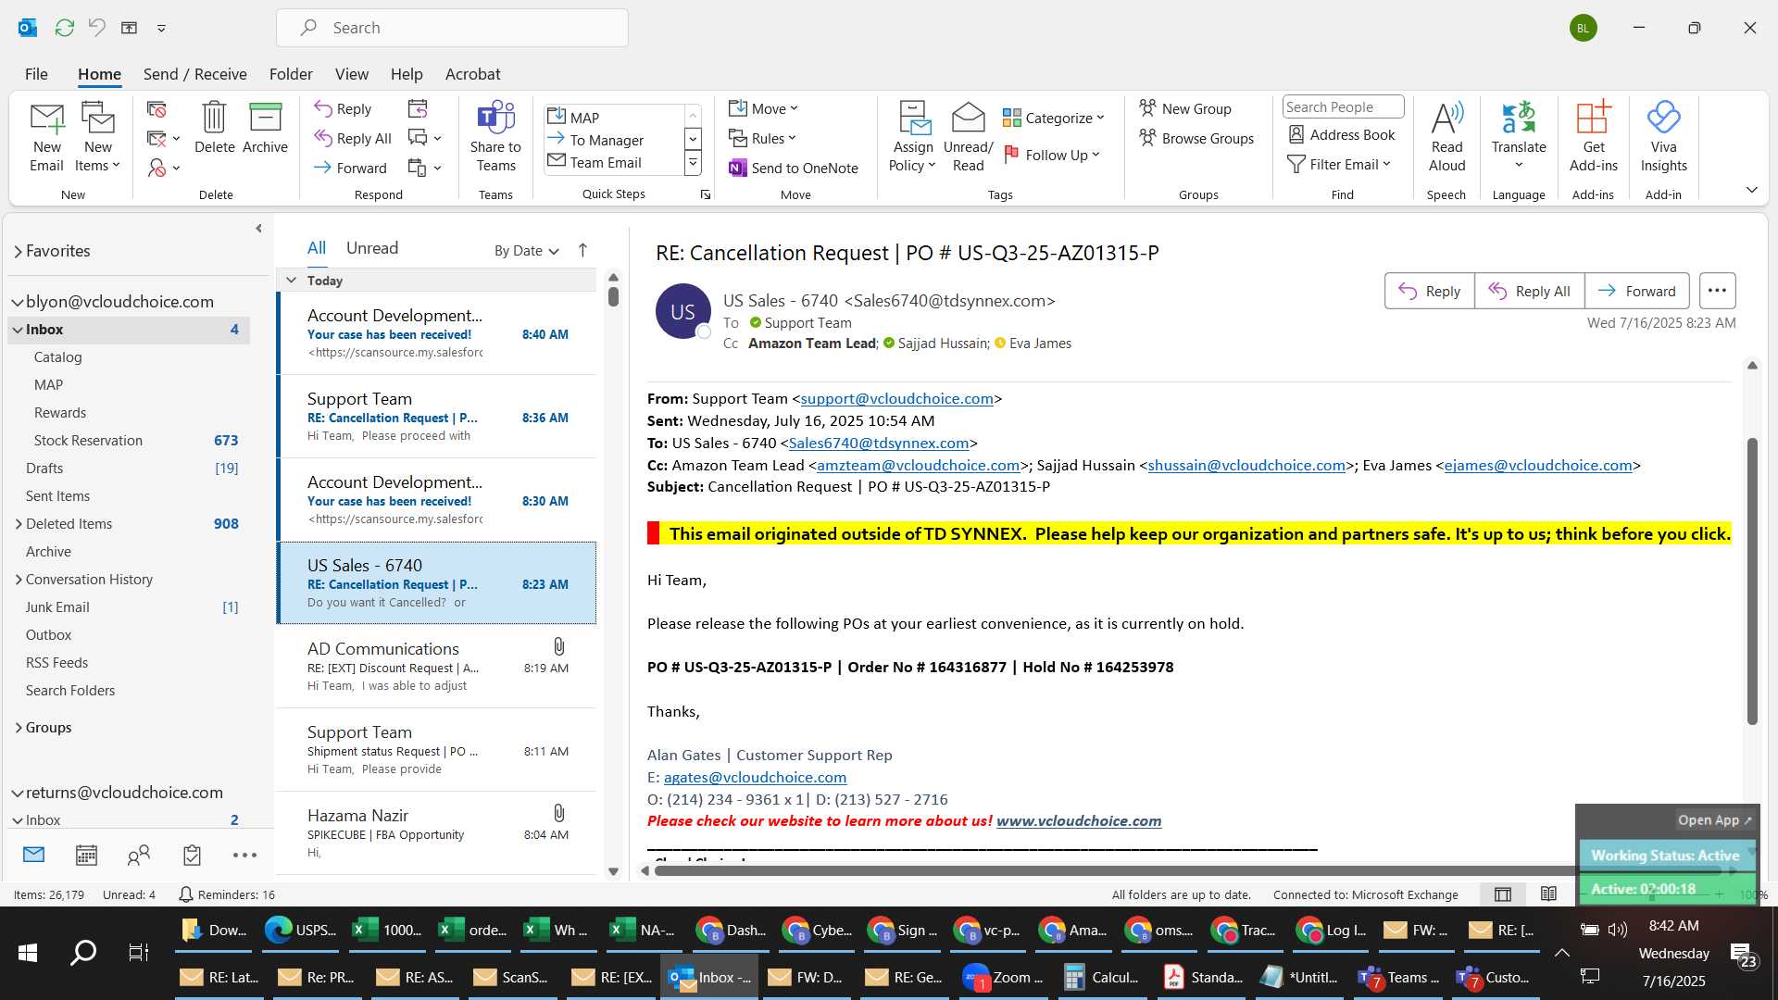Reverse sort order arrow in message list

(x=582, y=250)
